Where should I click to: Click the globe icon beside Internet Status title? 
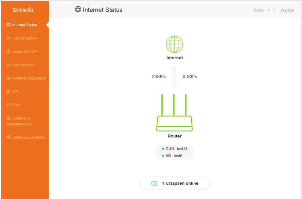78,9
